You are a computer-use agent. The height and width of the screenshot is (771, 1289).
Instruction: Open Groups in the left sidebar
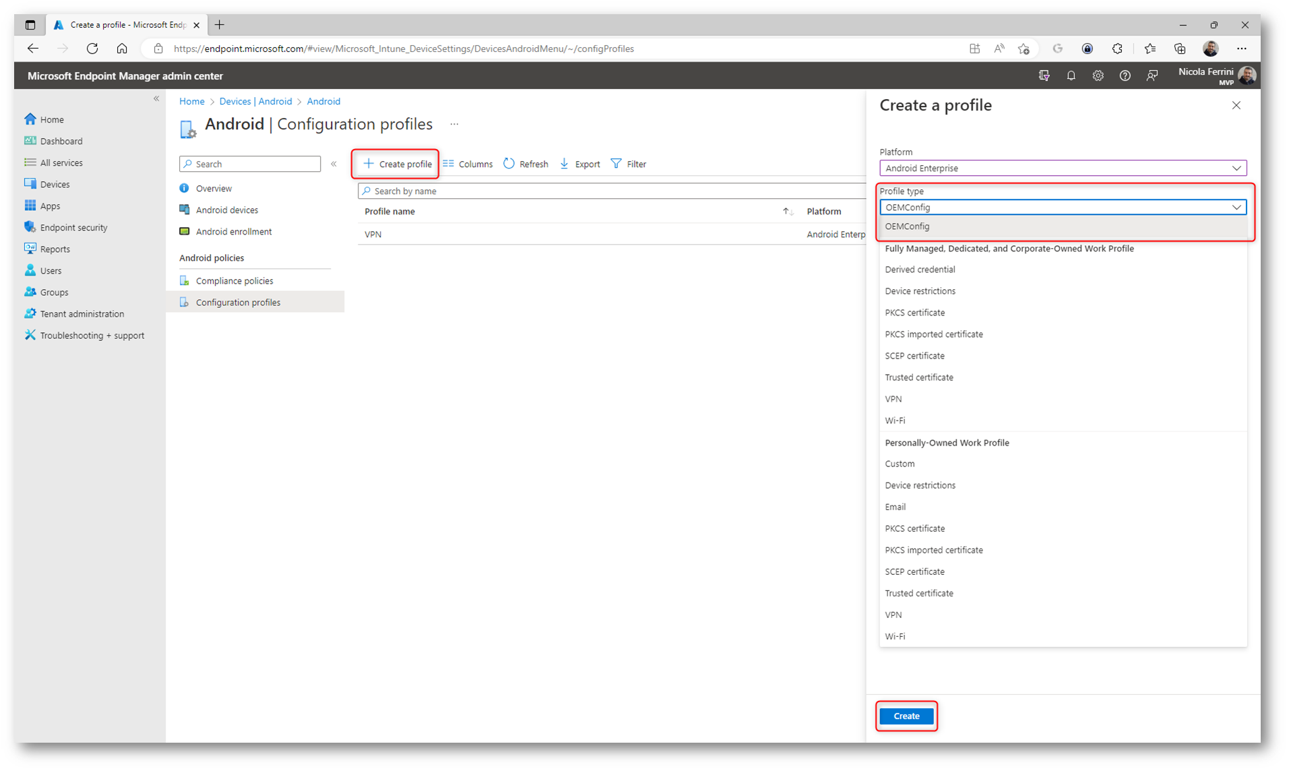tap(46, 292)
